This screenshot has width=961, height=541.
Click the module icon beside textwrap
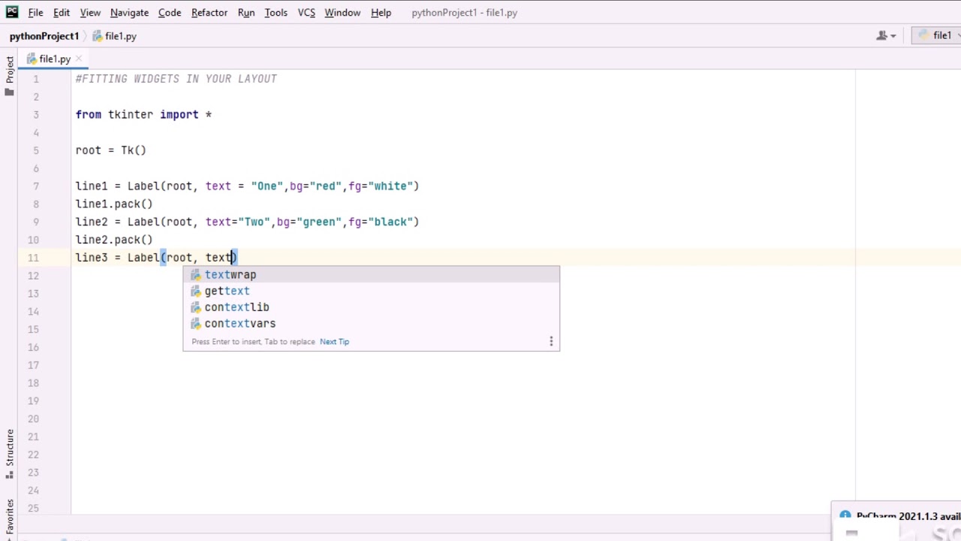point(196,275)
